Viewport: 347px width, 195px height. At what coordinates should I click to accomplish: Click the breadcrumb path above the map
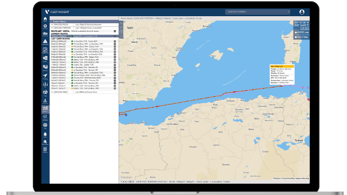[x=161, y=18]
